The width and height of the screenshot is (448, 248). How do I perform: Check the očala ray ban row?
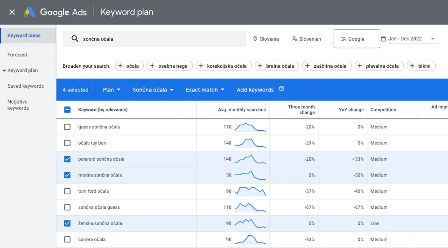point(67,143)
